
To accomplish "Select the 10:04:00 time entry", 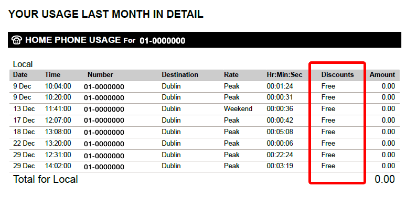I will pos(58,86).
